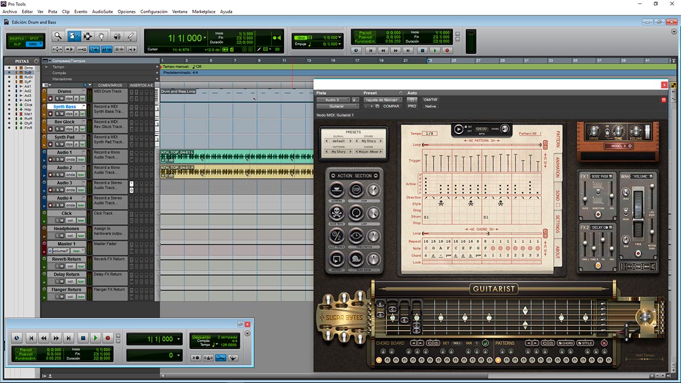Adjust the SWING knob in pattern header
The image size is (681, 383).
pyautogui.click(x=504, y=129)
